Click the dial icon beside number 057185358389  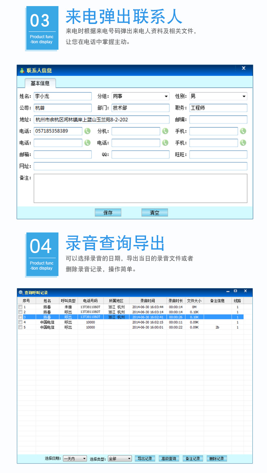[x=88, y=131]
